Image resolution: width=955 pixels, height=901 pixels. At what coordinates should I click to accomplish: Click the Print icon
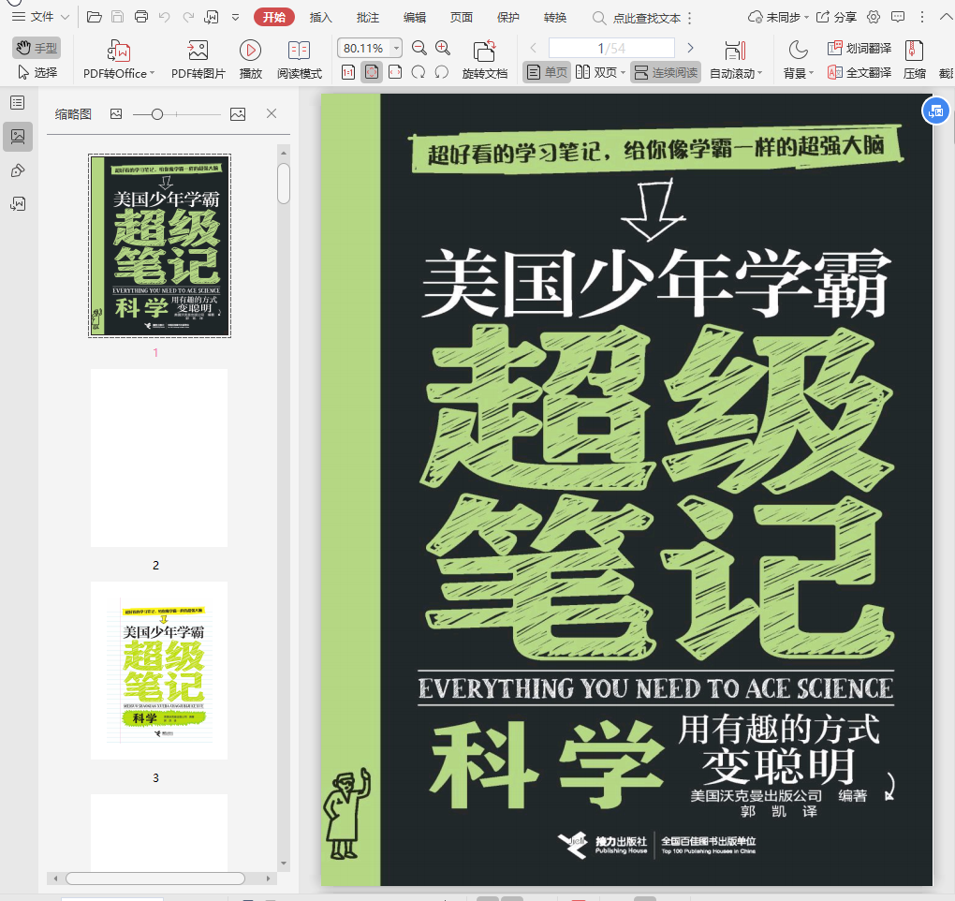(x=141, y=17)
